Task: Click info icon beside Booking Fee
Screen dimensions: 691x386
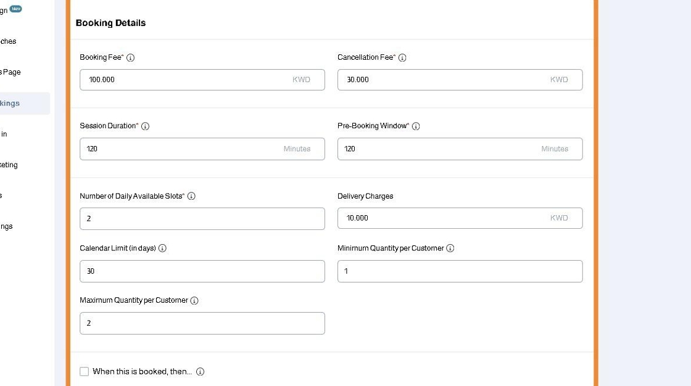Action: click(131, 58)
